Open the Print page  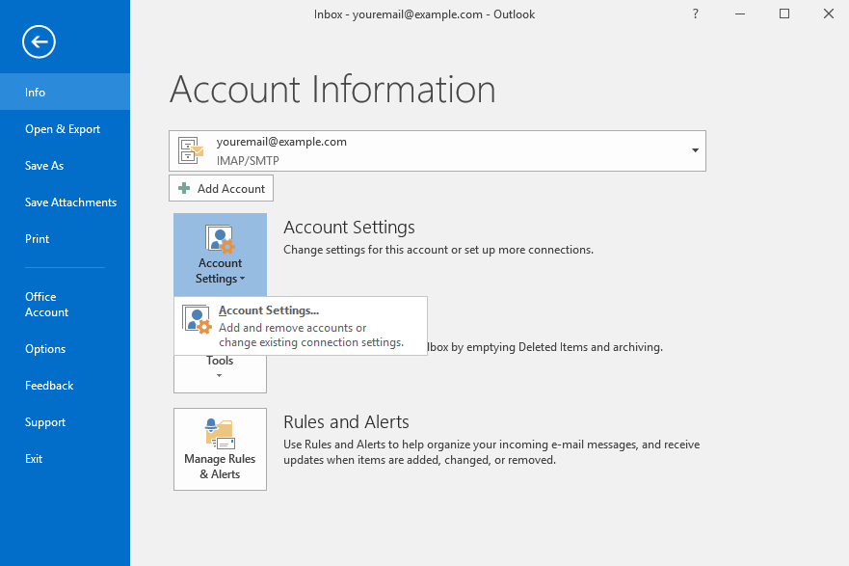pos(65,239)
